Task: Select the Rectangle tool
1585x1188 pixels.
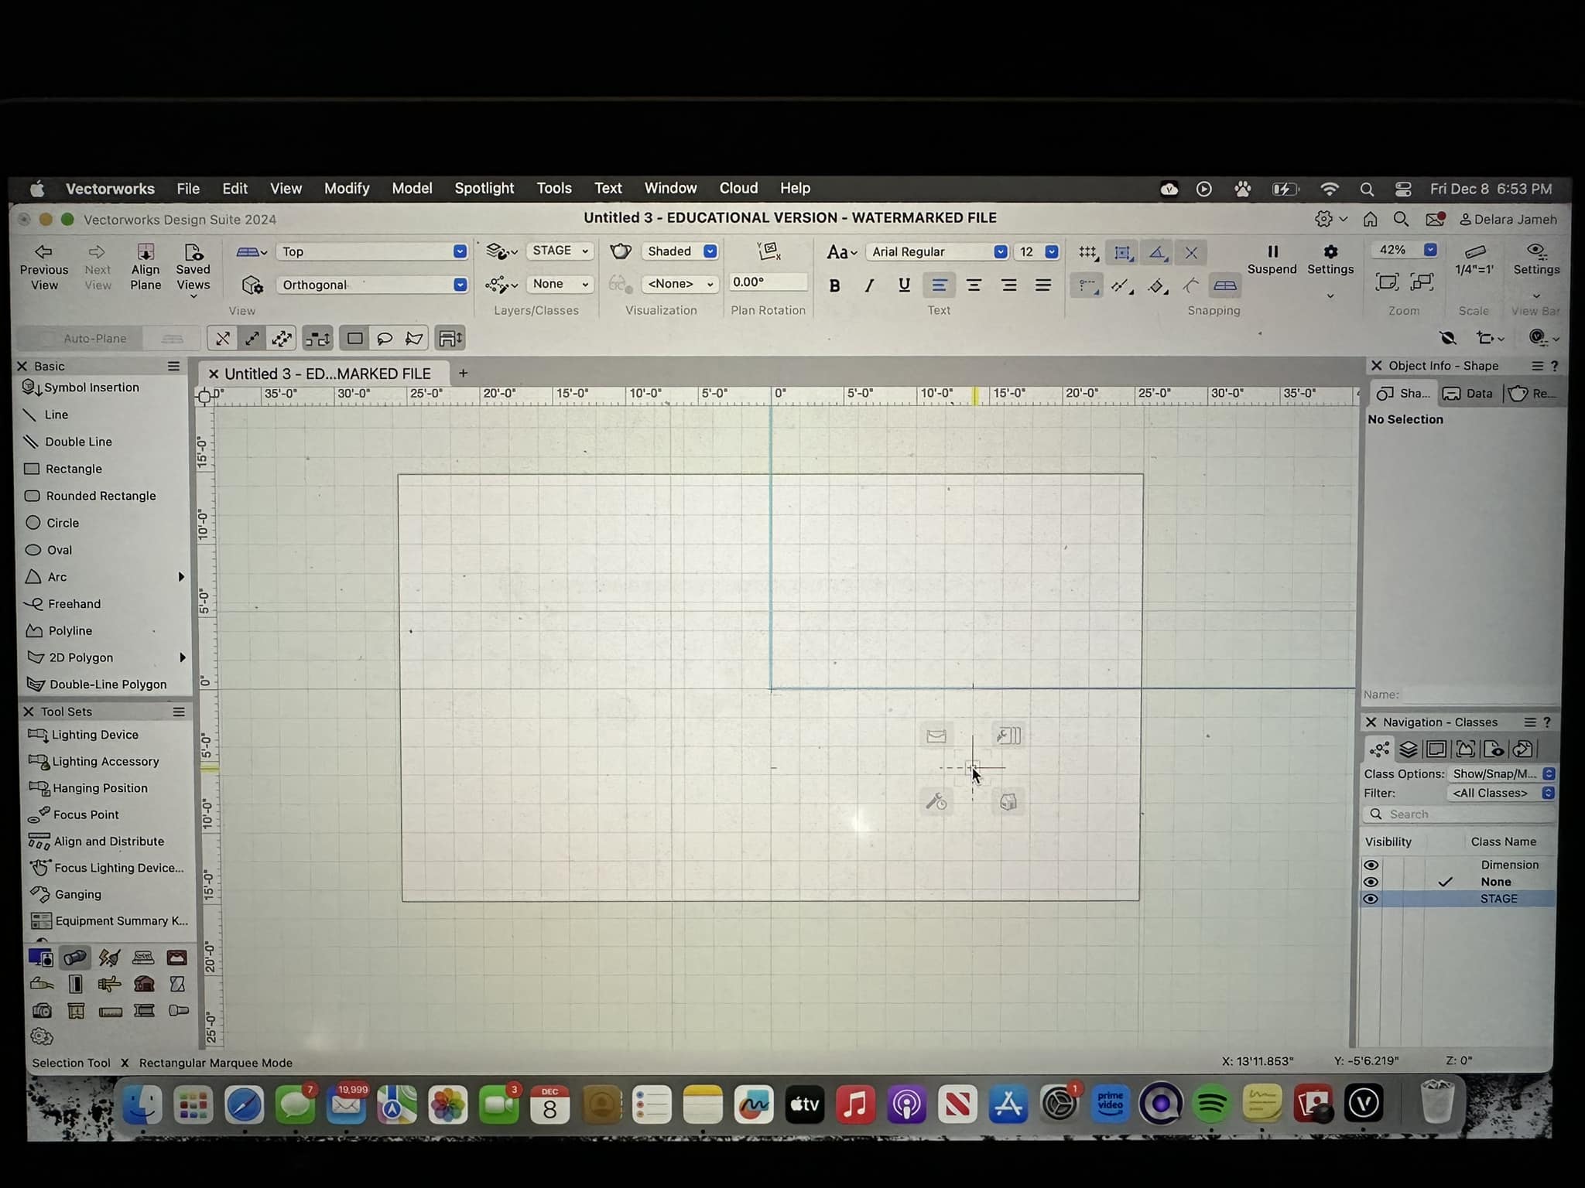Action: [63, 469]
